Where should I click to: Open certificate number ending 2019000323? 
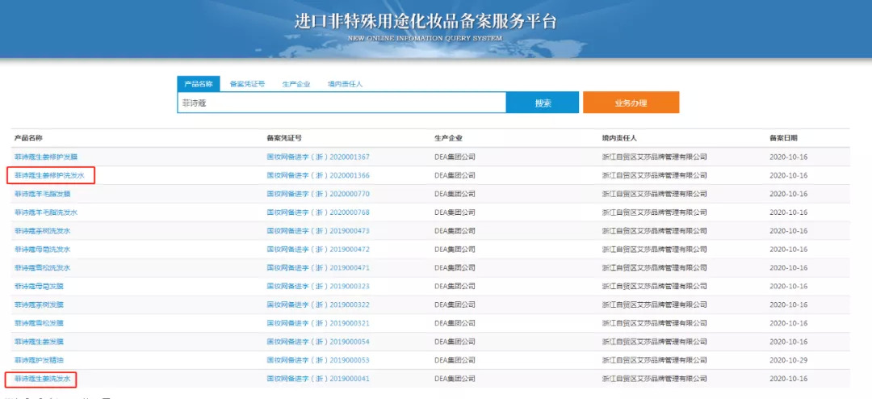[318, 286]
